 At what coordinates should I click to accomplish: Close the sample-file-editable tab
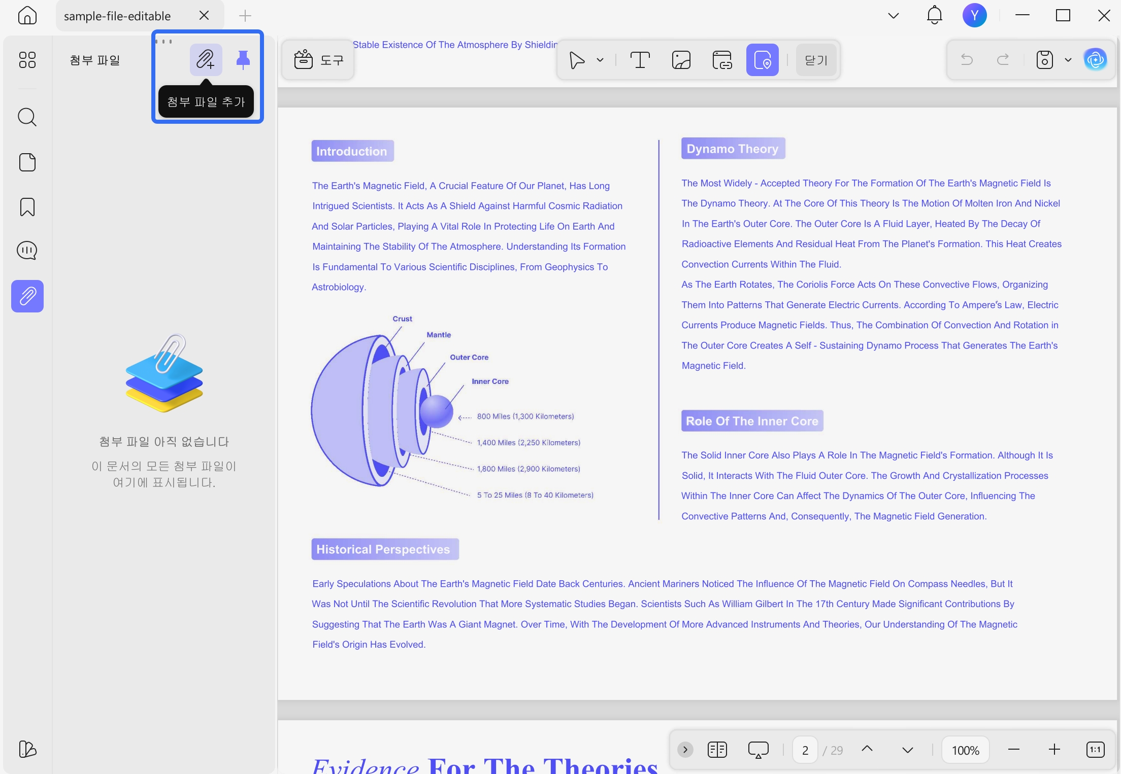click(204, 16)
